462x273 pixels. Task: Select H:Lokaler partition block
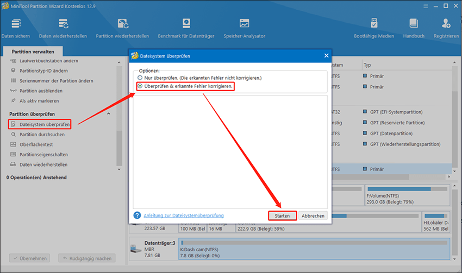click(436, 222)
